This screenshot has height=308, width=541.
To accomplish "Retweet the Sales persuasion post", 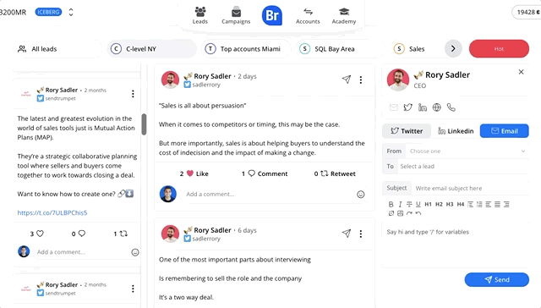I will coord(335,173).
